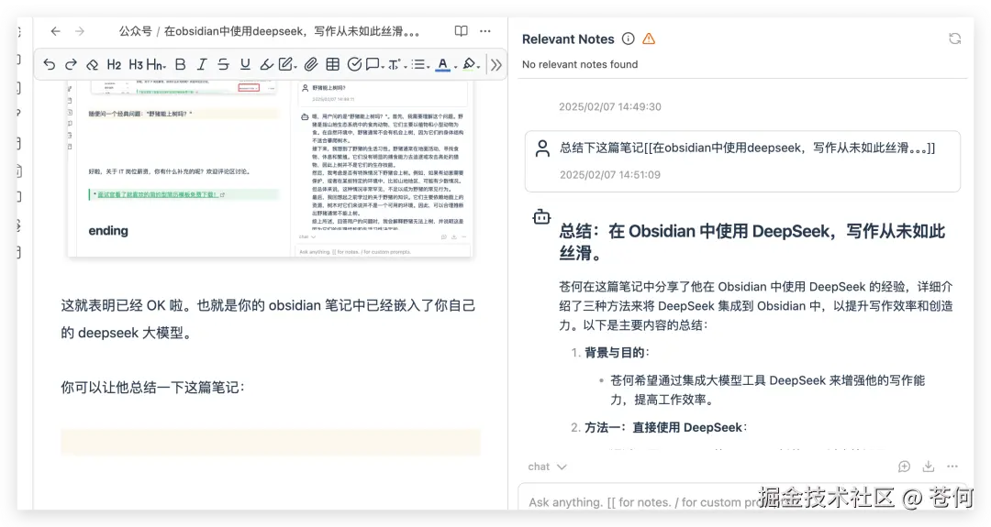
Task: Toggle underline formatting
Action: point(245,64)
